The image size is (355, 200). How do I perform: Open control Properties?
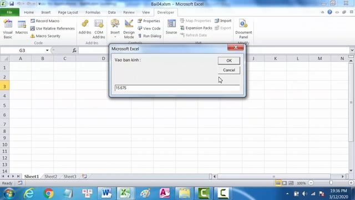[149, 21]
